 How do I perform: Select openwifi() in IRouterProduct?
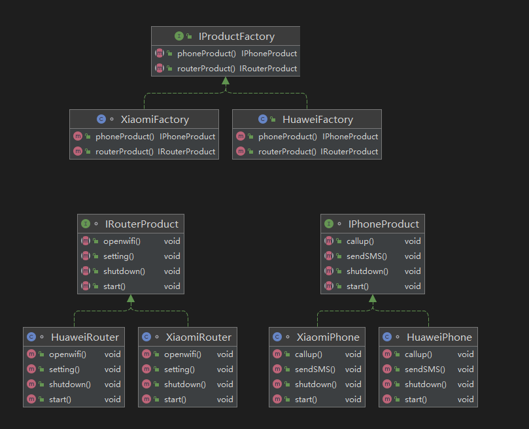131,241
